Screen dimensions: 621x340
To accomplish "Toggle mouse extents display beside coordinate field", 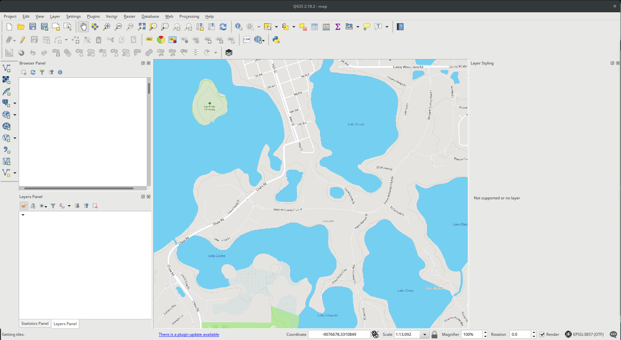I will 375,335.
